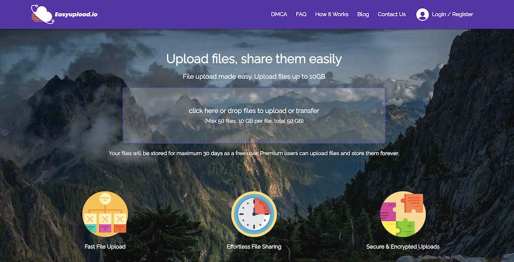Click the 'Effortless File Sharing' label
The width and height of the screenshot is (514, 262).
(254, 247)
